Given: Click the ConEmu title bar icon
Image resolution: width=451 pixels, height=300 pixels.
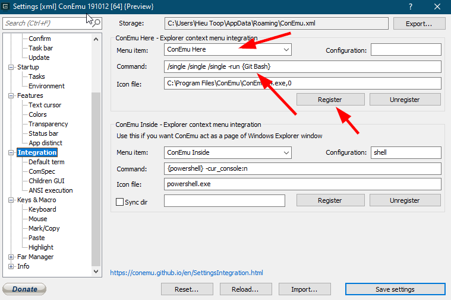Looking at the screenshot, I should [x=5, y=7].
